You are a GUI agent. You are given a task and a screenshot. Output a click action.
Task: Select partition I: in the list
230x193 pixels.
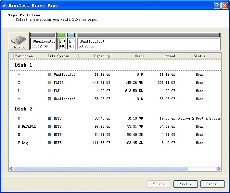point(115,83)
